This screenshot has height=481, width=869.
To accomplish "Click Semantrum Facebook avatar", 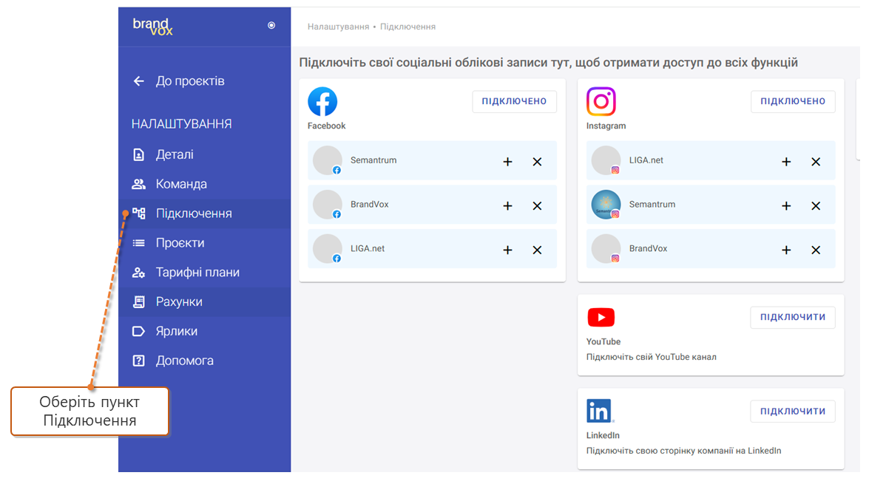I will pos(328,160).
